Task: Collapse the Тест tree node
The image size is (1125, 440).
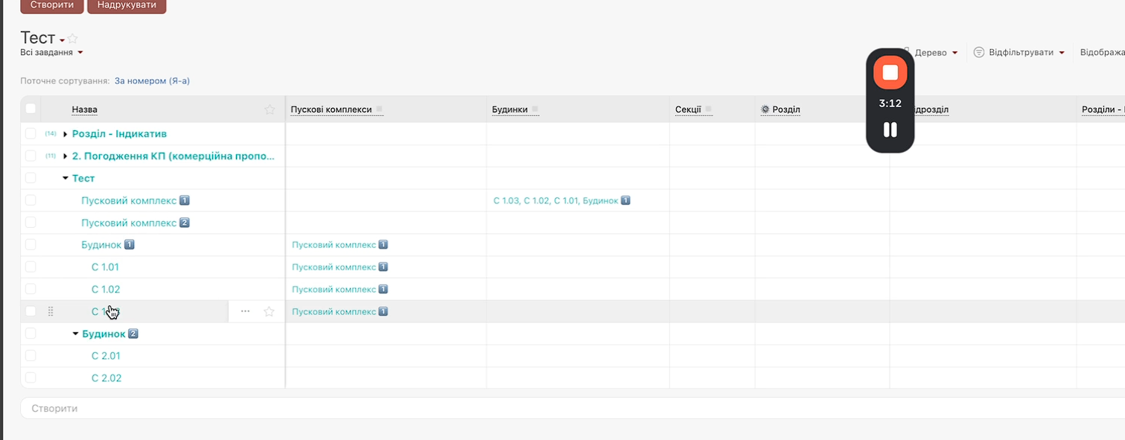Action: [x=66, y=179]
